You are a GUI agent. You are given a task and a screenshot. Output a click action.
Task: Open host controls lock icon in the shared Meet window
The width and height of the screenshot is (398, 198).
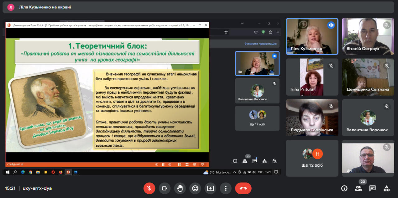[274, 161]
